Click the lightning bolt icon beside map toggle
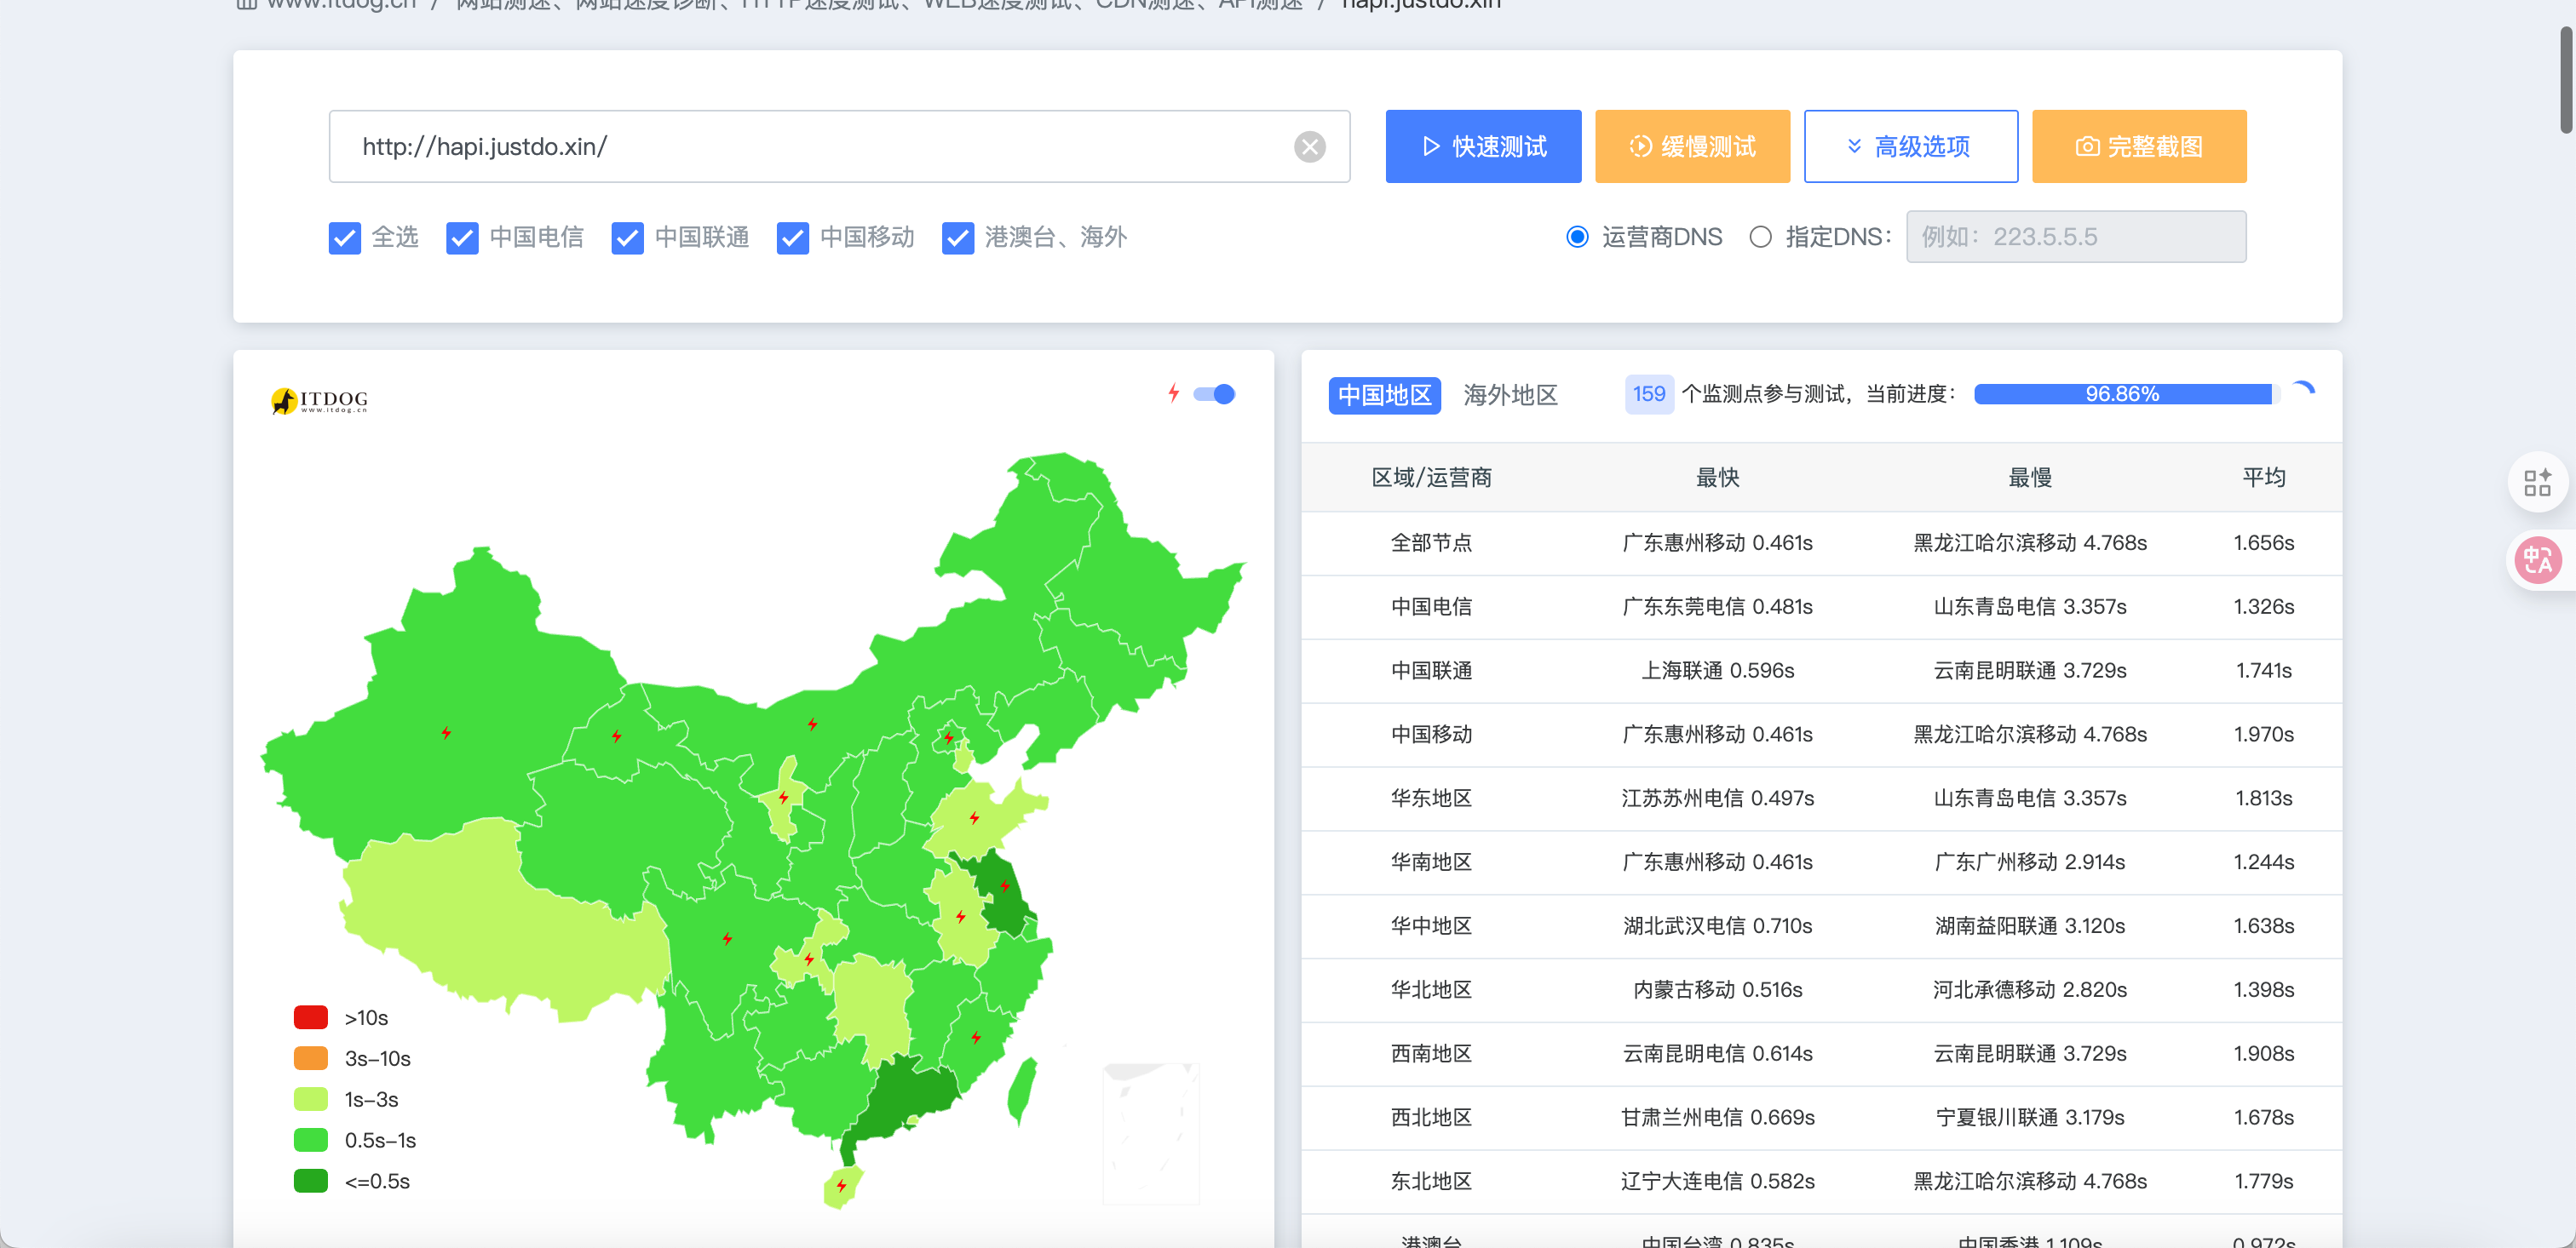2576x1248 pixels. (1174, 393)
